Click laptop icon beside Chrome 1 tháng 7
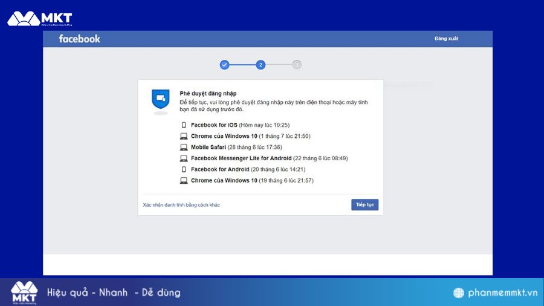The width and height of the screenshot is (544, 306). pyautogui.click(x=184, y=136)
